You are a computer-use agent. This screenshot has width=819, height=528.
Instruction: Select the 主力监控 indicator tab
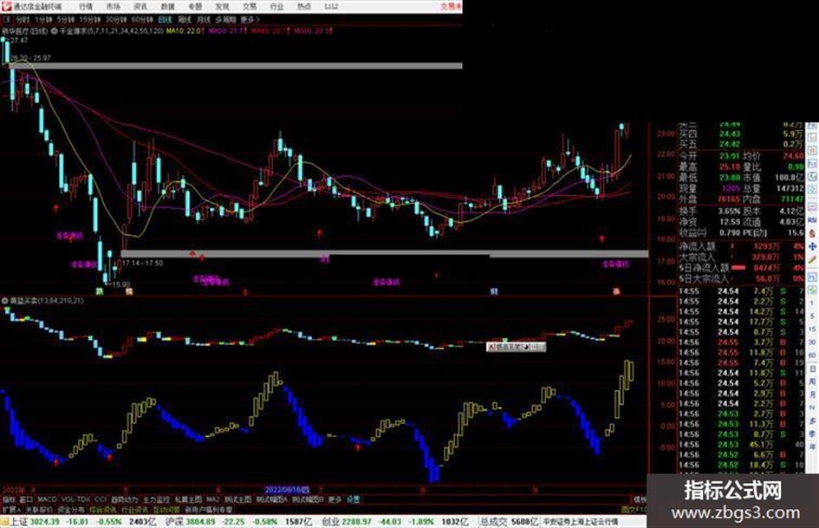156,499
